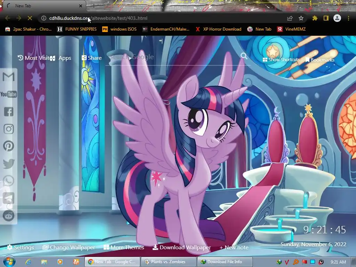View site information icon in address bar
Viewport: 356px width, 267px height.
coord(44,18)
